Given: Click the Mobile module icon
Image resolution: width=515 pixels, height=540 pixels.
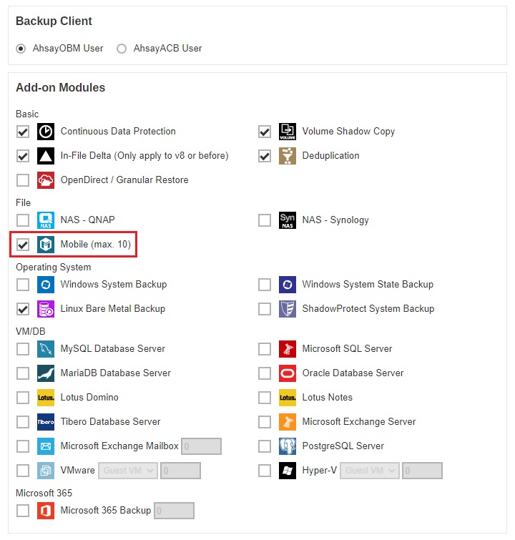Looking at the screenshot, I should click(x=46, y=245).
